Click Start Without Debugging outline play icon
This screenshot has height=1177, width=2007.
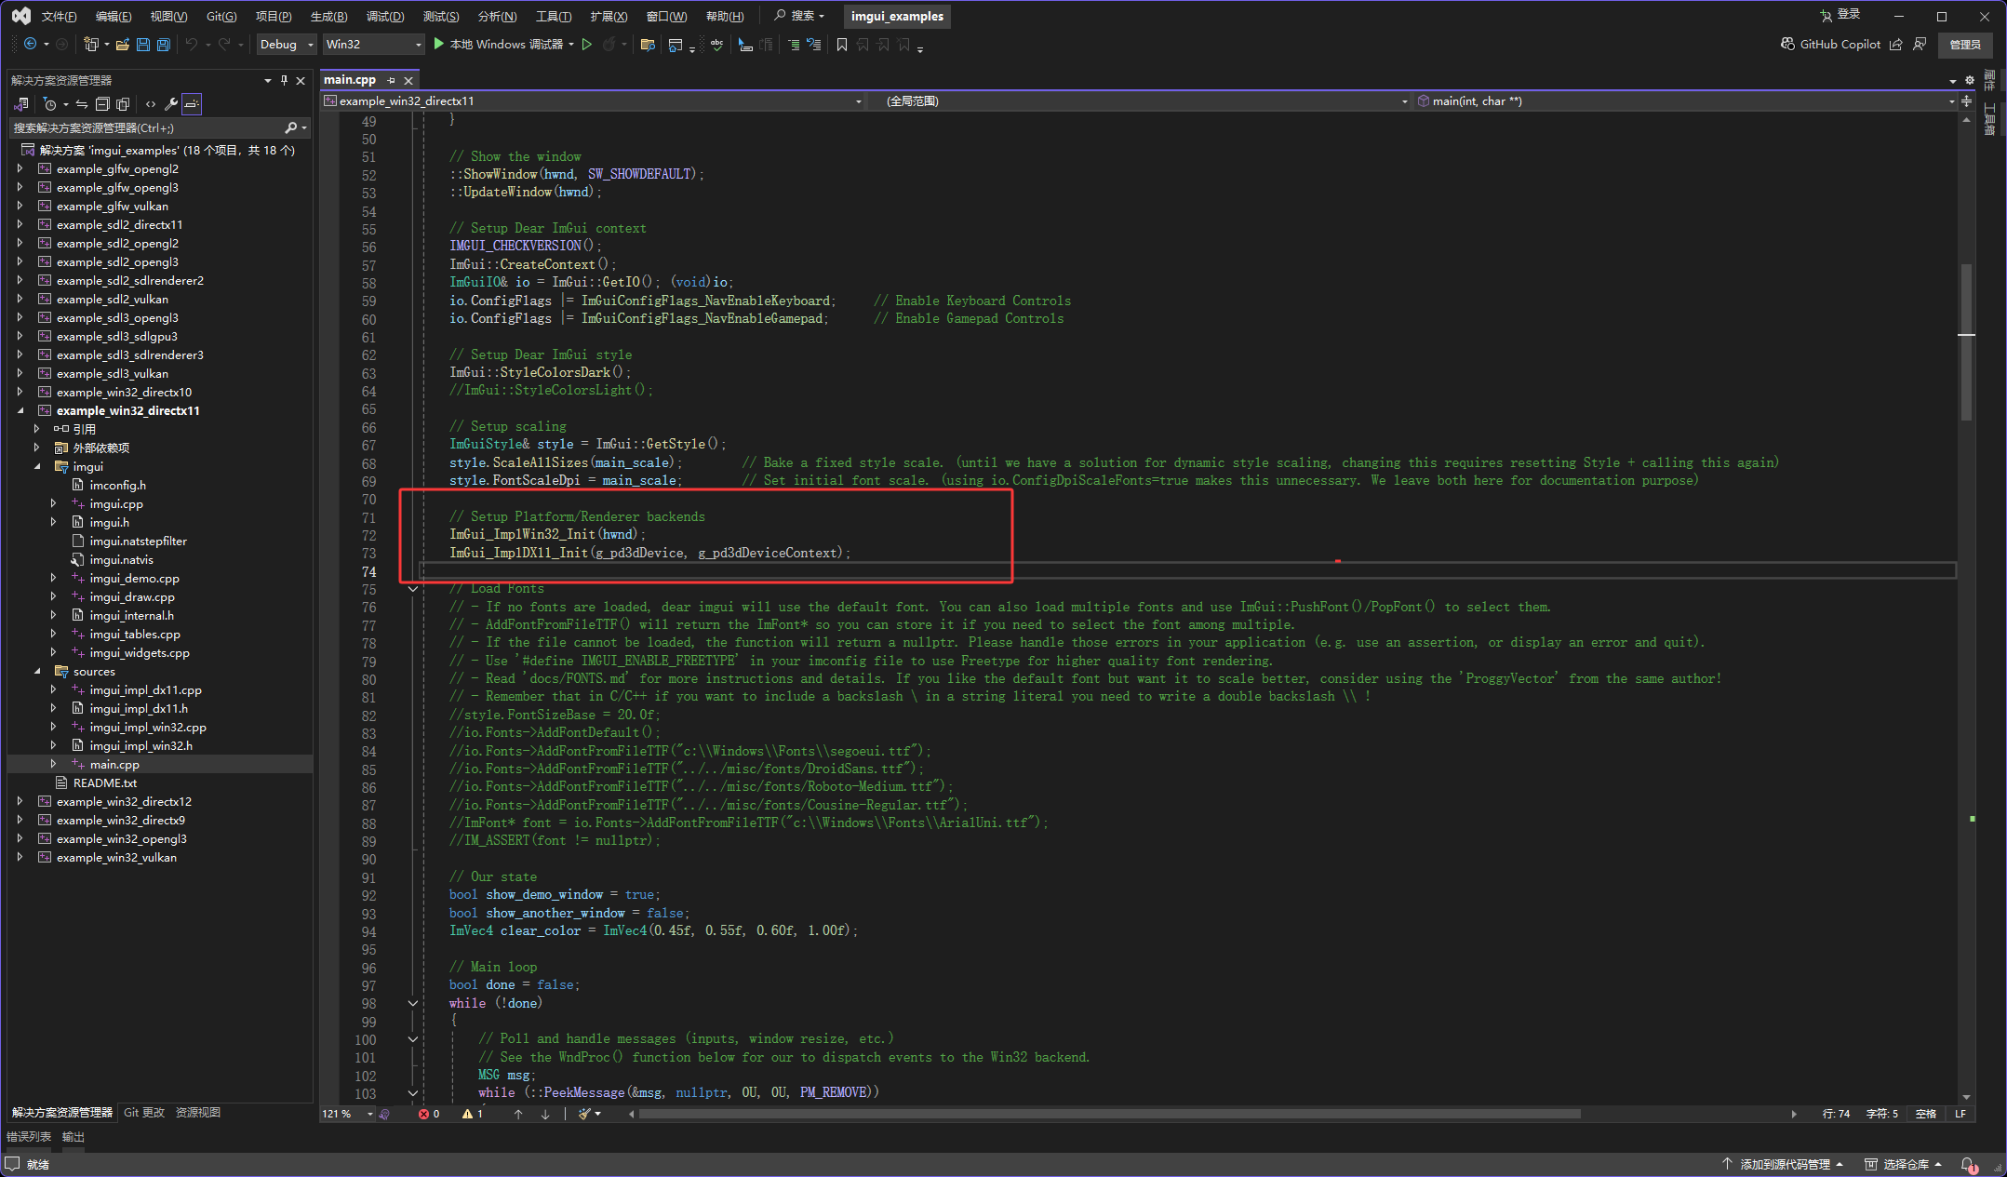pyautogui.click(x=587, y=44)
